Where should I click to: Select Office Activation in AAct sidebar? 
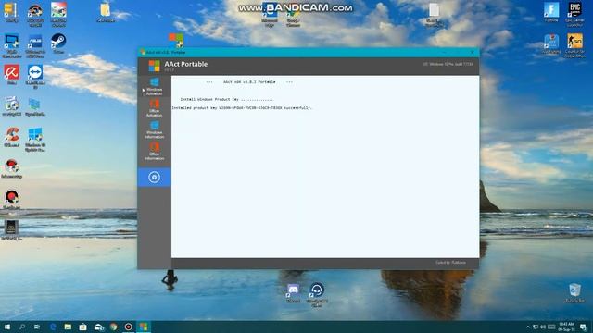155,108
